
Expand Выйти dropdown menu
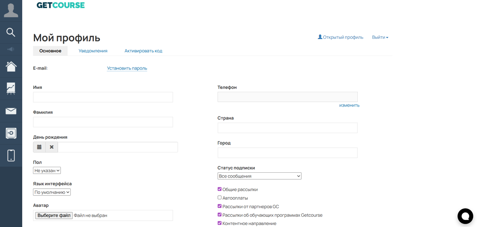point(380,37)
